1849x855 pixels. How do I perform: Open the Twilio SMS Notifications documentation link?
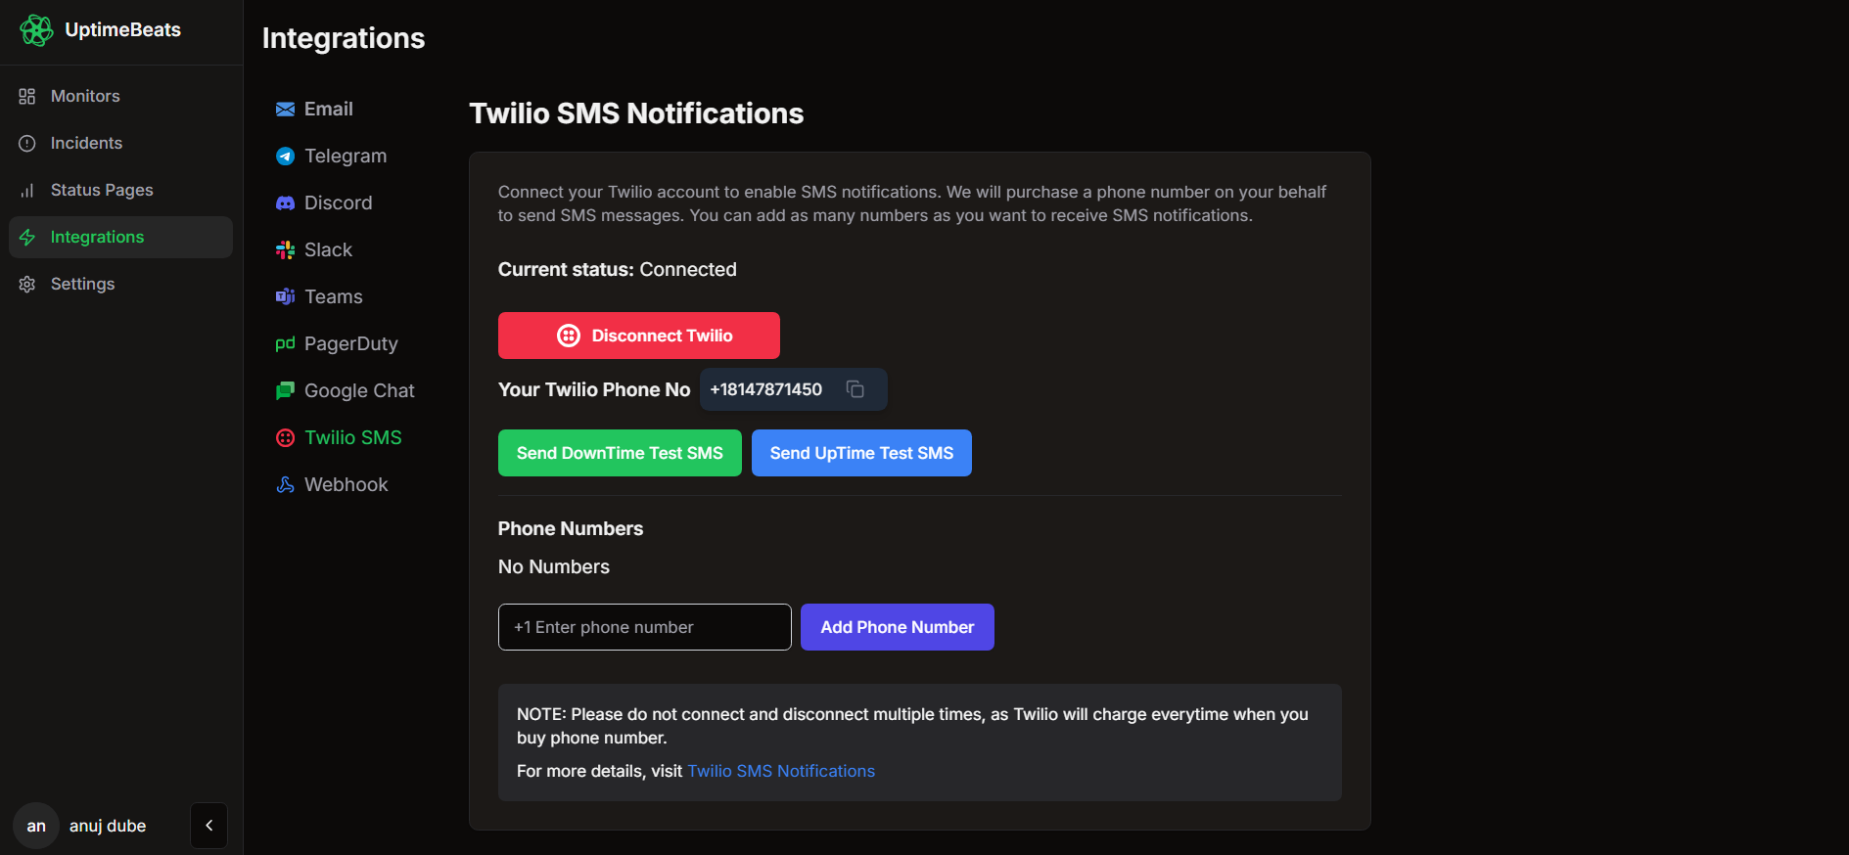[781, 771]
